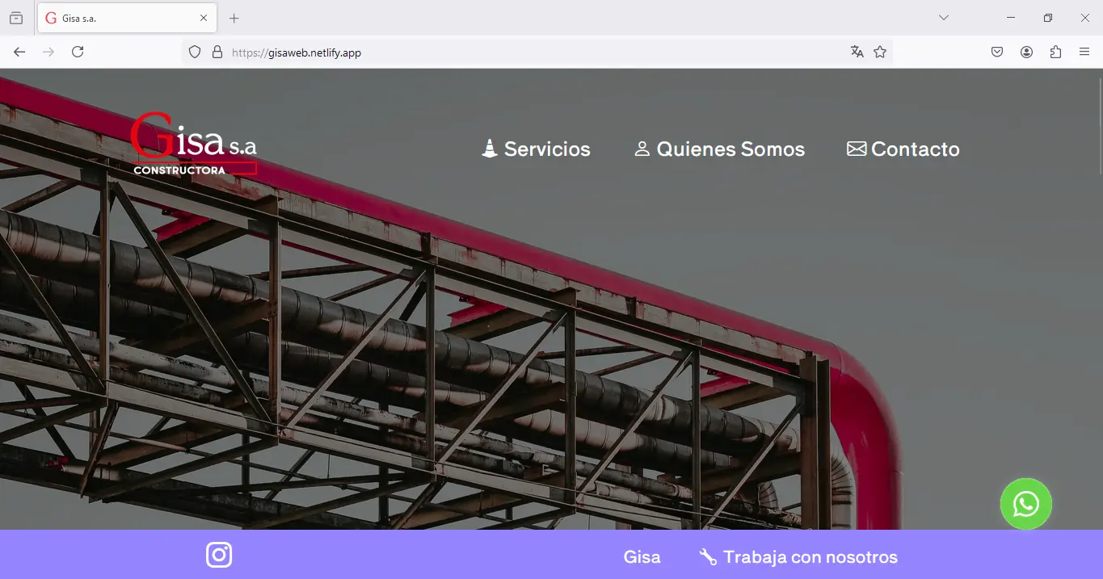Image resolution: width=1103 pixels, height=579 pixels.
Task: Open the Instagram icon in purple bar
Action: point(219,556)
